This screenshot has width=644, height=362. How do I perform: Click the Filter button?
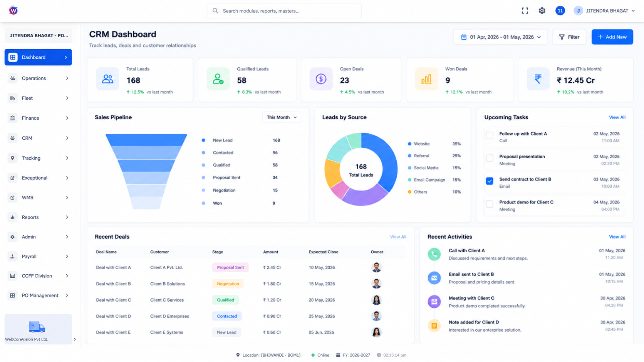[x=569, y=37]
